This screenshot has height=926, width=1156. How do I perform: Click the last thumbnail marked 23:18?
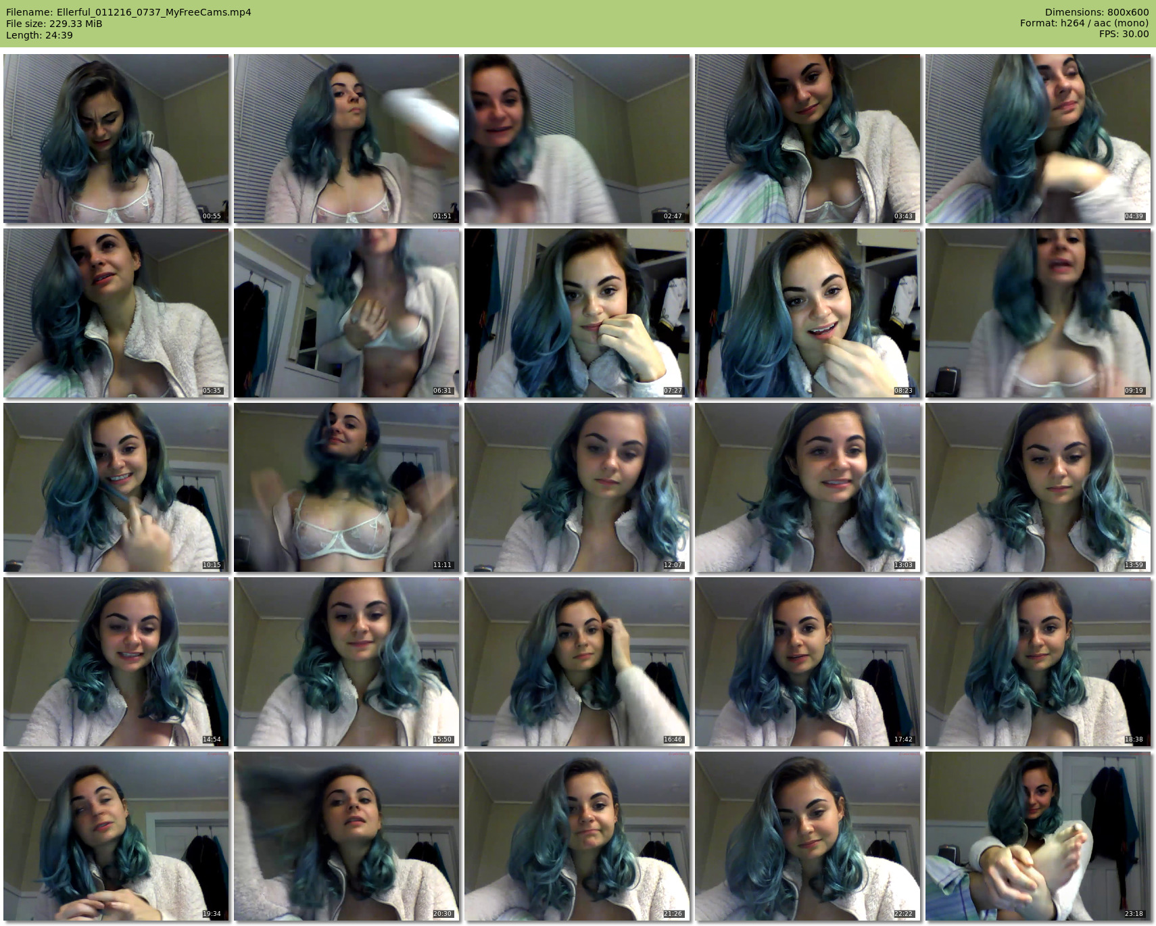pos(1038,836)
